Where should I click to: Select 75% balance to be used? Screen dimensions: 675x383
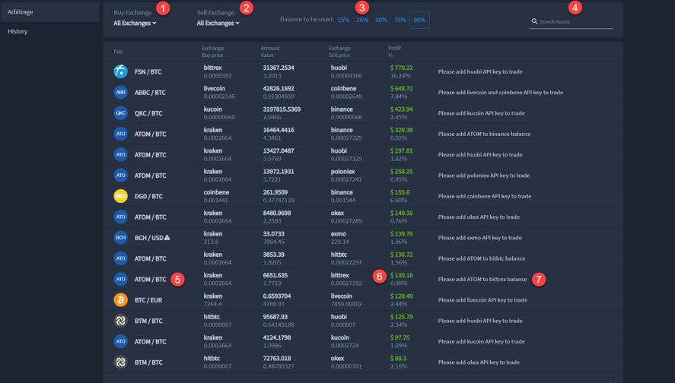(x=400, y=20)
